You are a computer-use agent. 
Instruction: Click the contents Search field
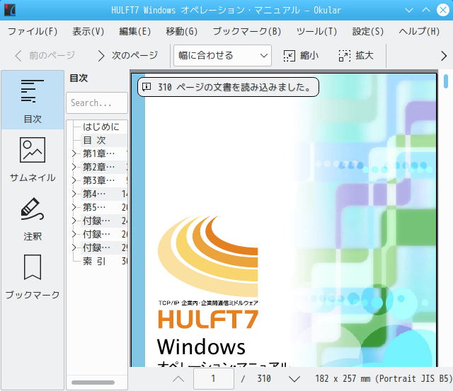[97, 103]
